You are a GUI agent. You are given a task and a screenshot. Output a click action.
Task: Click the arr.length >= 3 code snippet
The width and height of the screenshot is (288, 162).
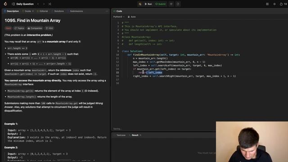coord(18,48)
